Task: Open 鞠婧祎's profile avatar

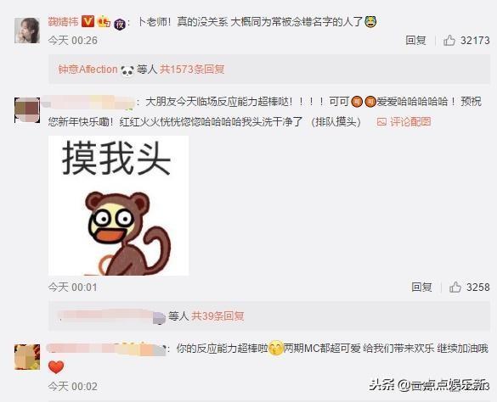Action: (x=27, y=31)
